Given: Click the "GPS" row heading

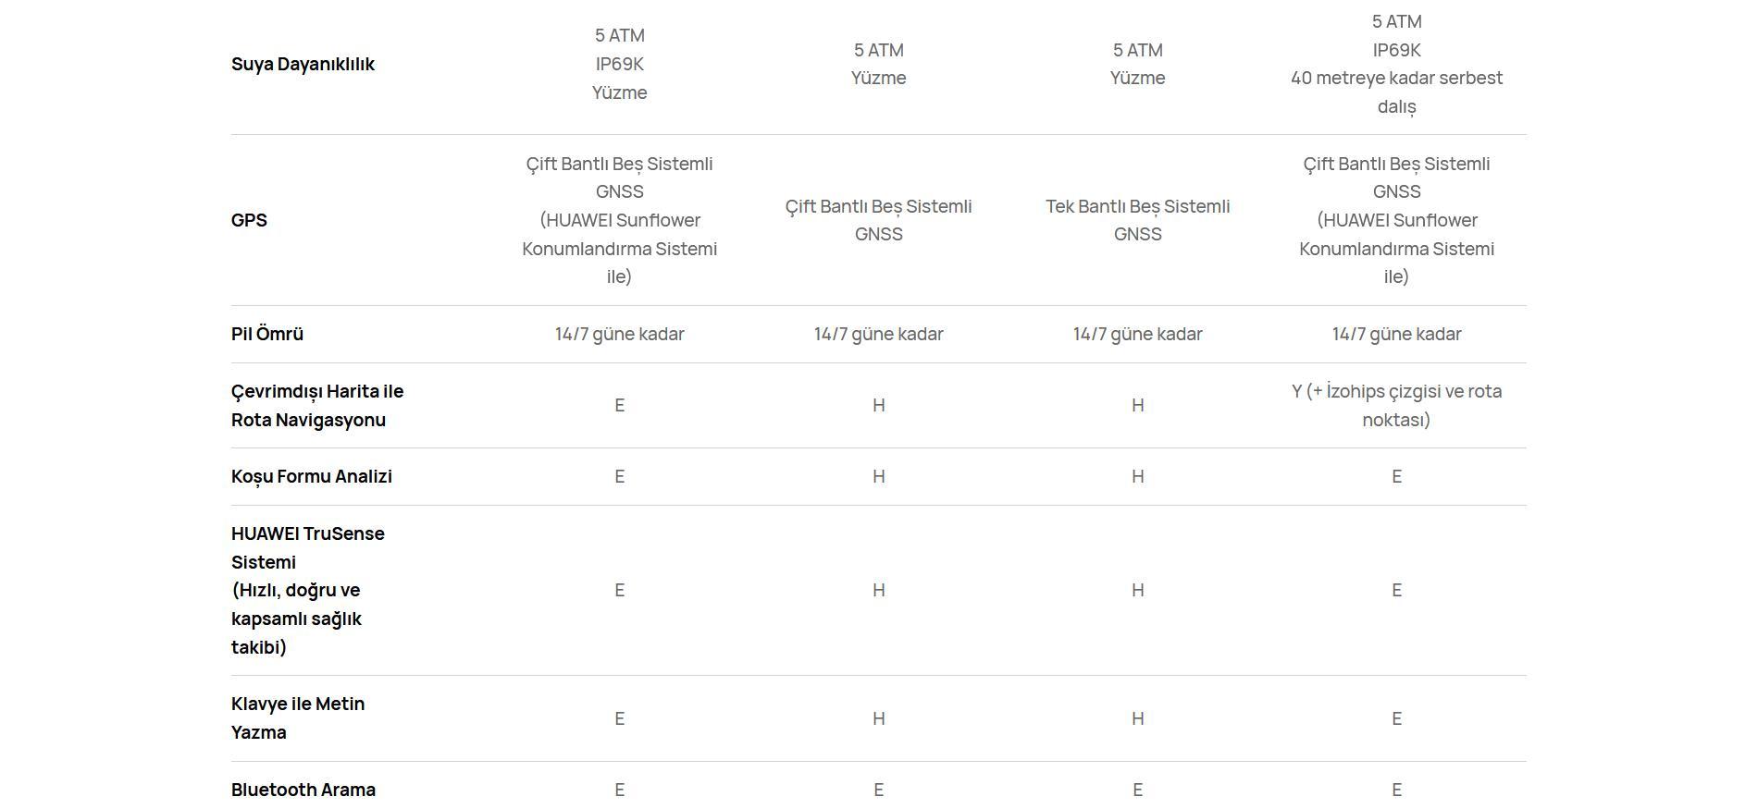Looking at the screenshot, I should (249, 220).
